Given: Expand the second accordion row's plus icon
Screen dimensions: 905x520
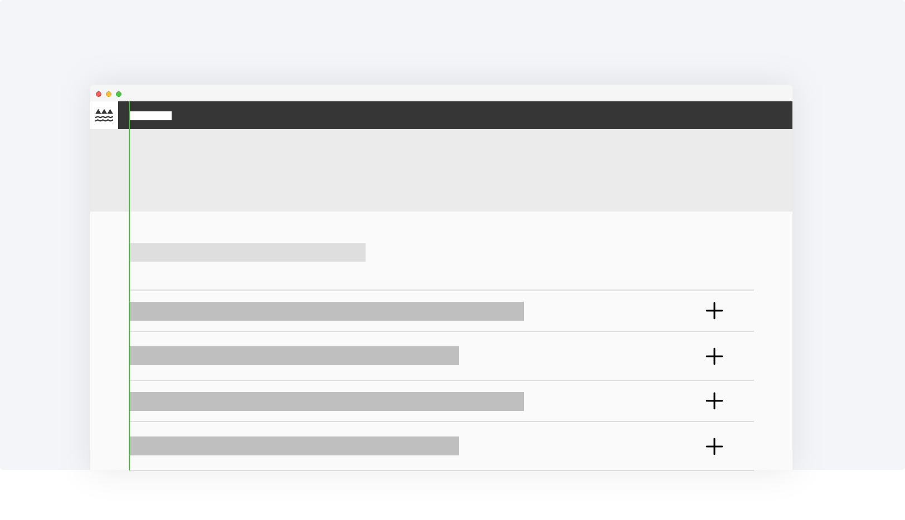Looking at the screenshot, I should coord(714,356).
